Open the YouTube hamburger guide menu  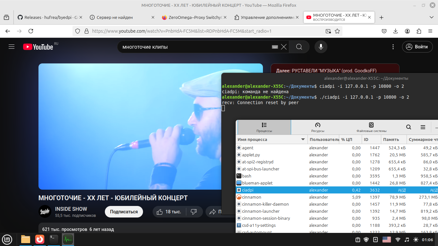coord(12,47)
